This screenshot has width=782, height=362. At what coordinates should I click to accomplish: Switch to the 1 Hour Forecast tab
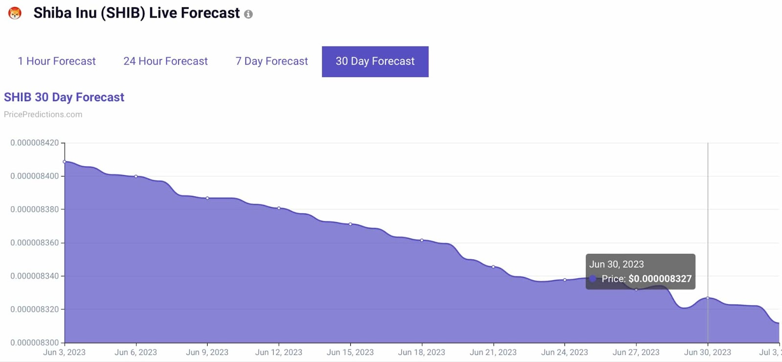[56, 61]
